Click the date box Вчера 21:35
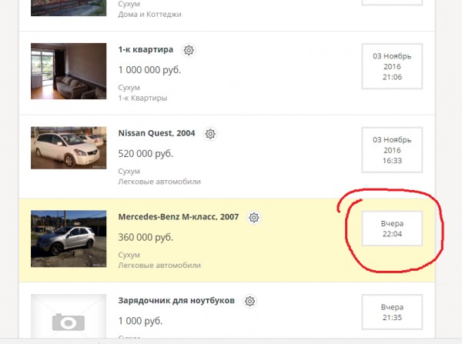 (x=392, y=312)
